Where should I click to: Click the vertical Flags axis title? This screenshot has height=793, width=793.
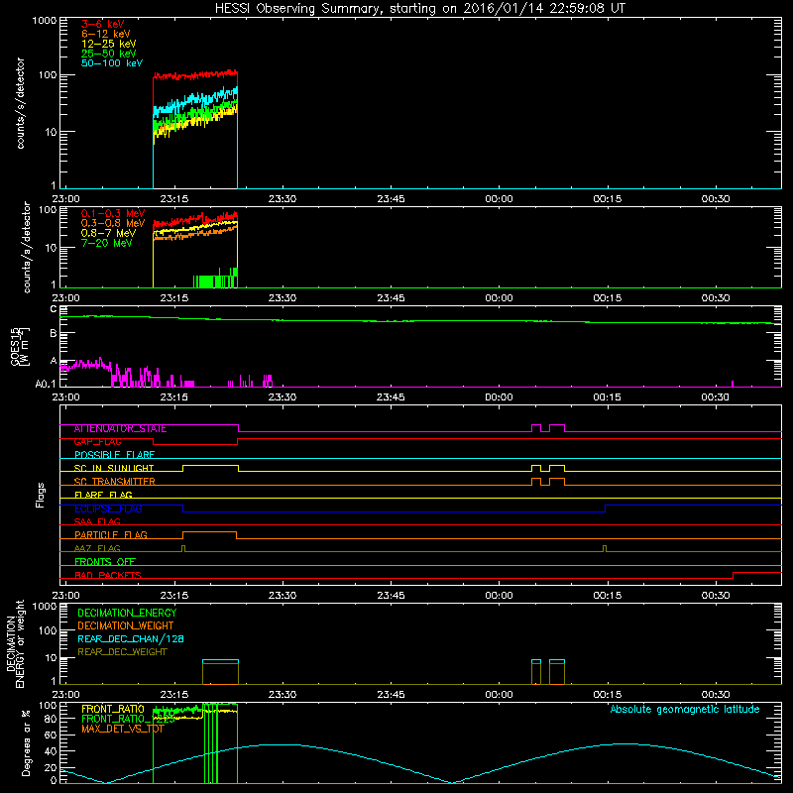pos(41,495)
